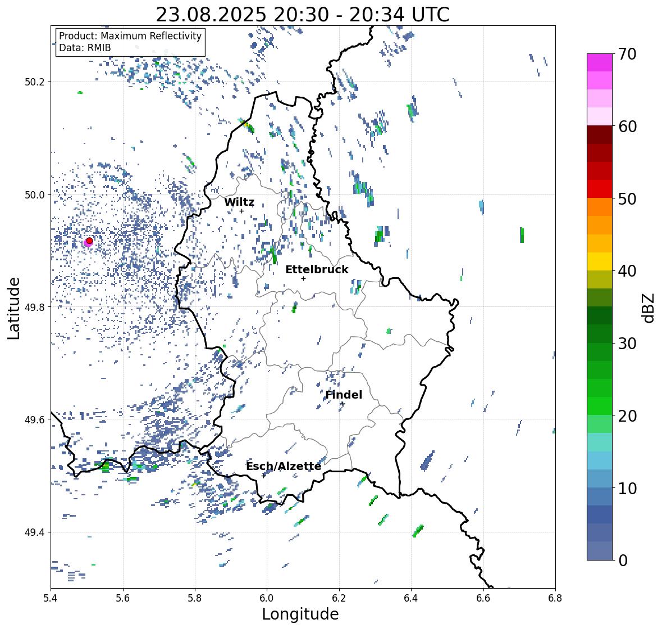Click the Wiltz station cross marker
This screenshot has width=662, height=628.
coord(241,211)
